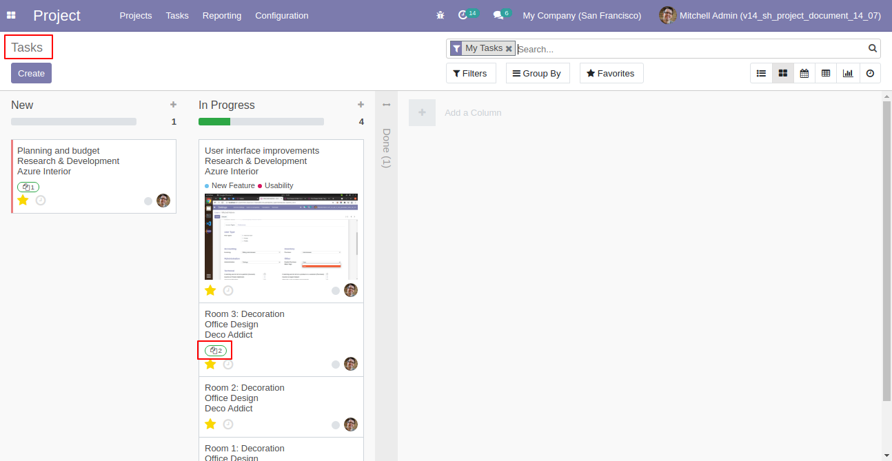Click assignee avatar on User interface improvements card
Image resolution: width=892 pixels, height=461 pixels.
pos(351,290)
